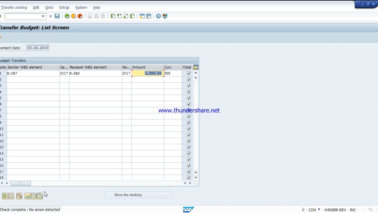Image resolution: width=378 pixels, height=213 pixels.
Task: Click status bar triangle expand icon
Action: [x=303, y=210]
